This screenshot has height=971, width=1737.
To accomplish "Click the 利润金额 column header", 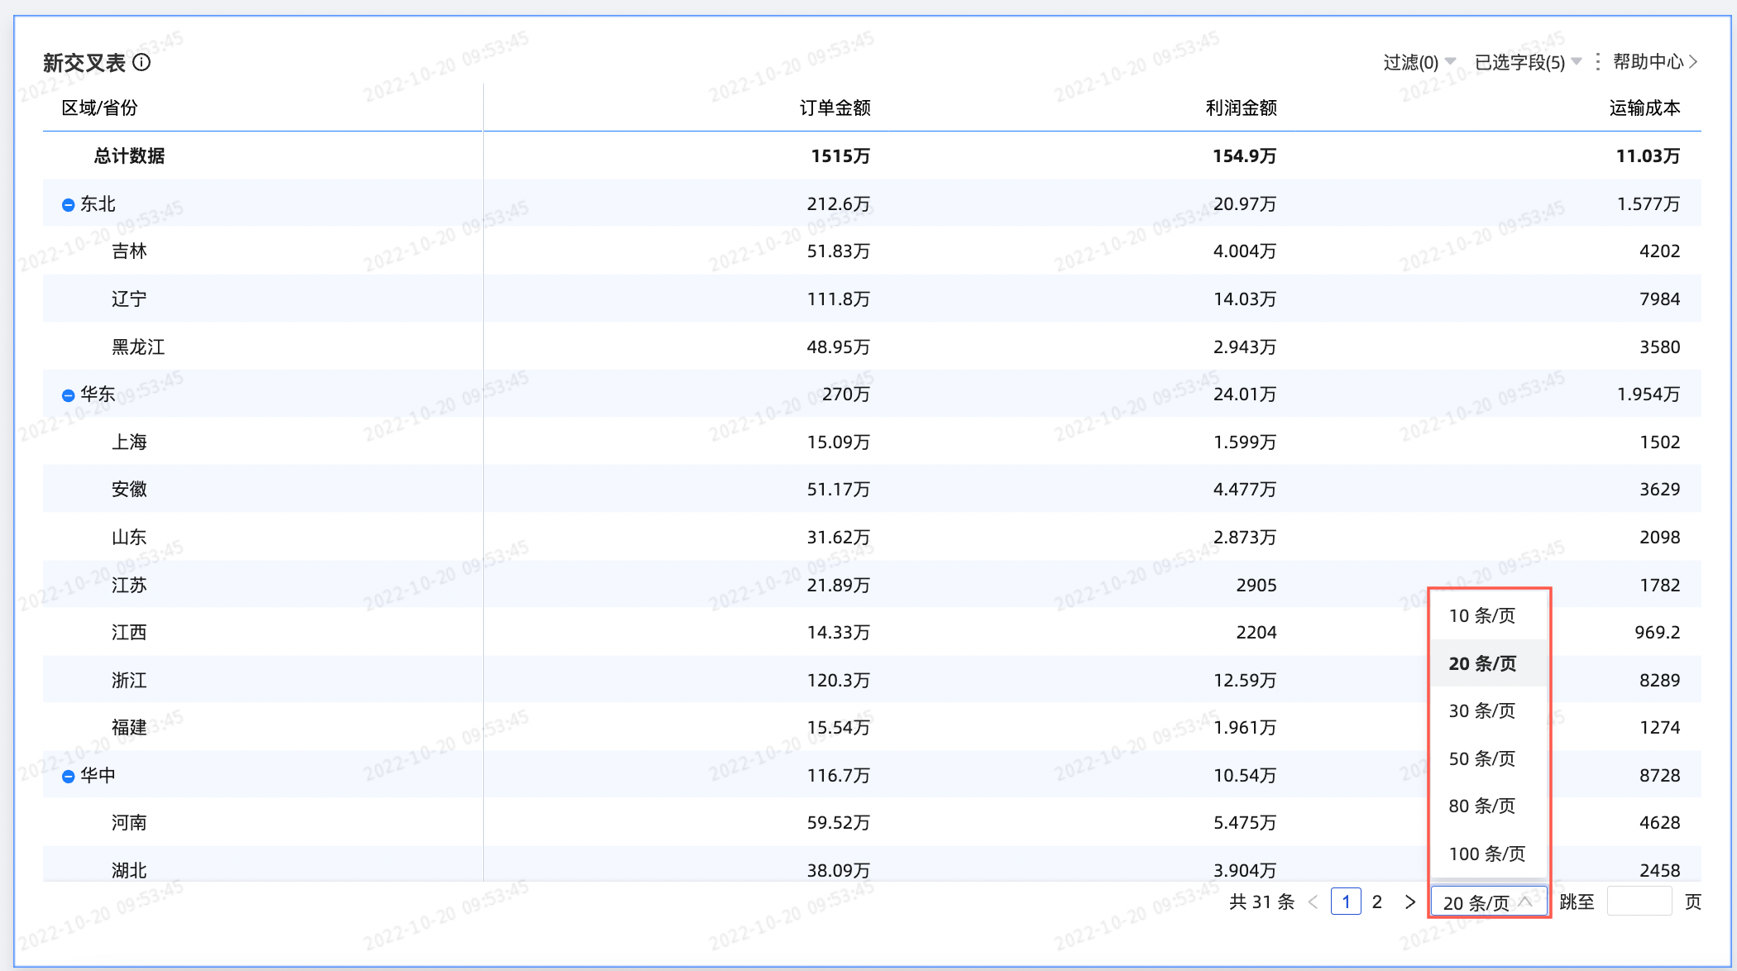I will [1241, 108].
